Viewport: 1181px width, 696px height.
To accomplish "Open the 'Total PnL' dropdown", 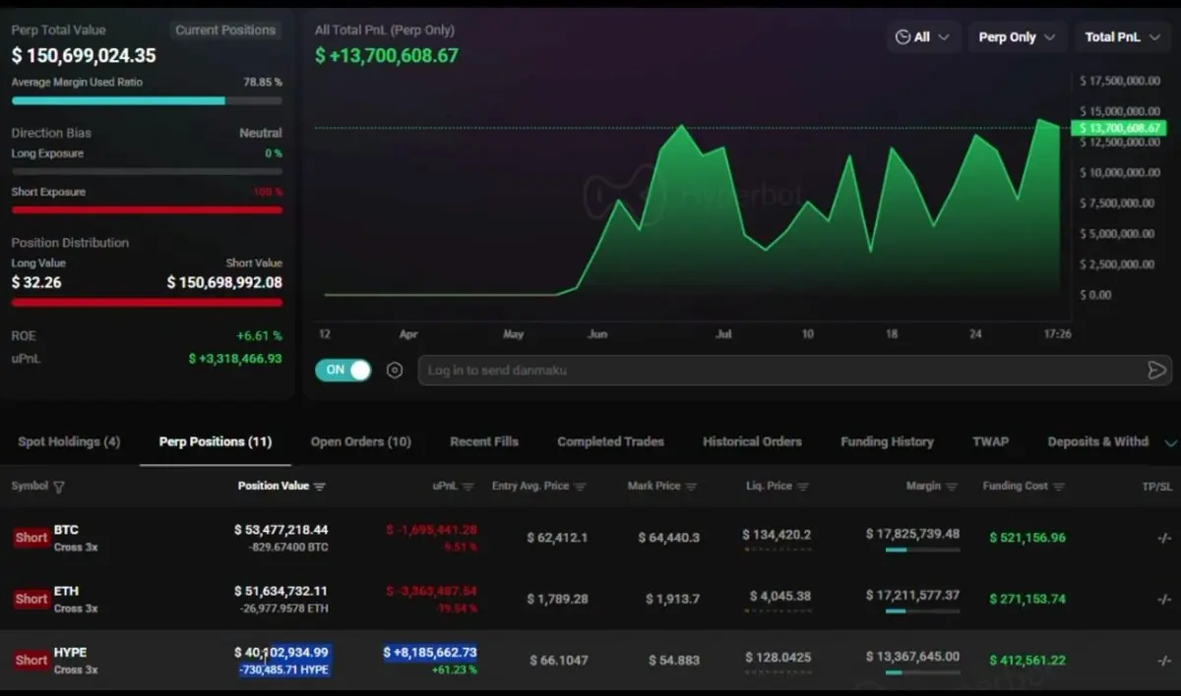I will [1122, 37].
